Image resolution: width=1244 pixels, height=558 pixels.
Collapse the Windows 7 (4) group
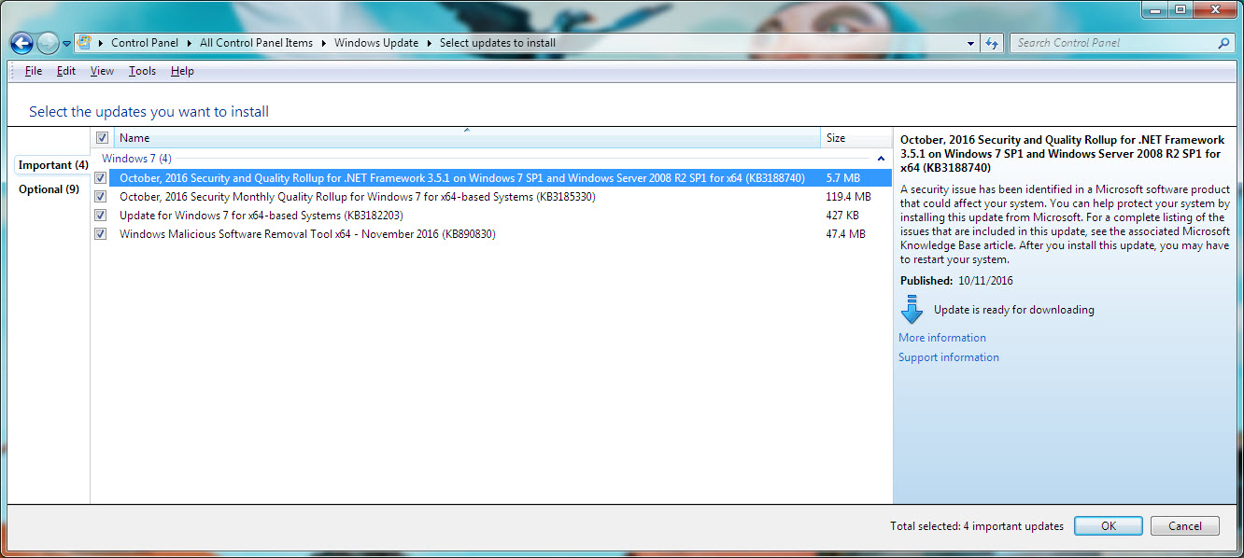tap(881, 159)
